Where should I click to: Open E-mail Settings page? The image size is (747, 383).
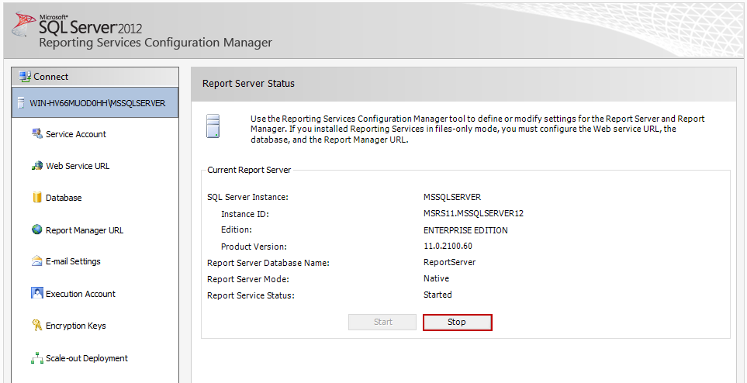73,262
